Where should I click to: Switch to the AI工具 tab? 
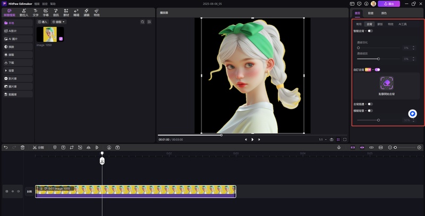click(403, 24)
